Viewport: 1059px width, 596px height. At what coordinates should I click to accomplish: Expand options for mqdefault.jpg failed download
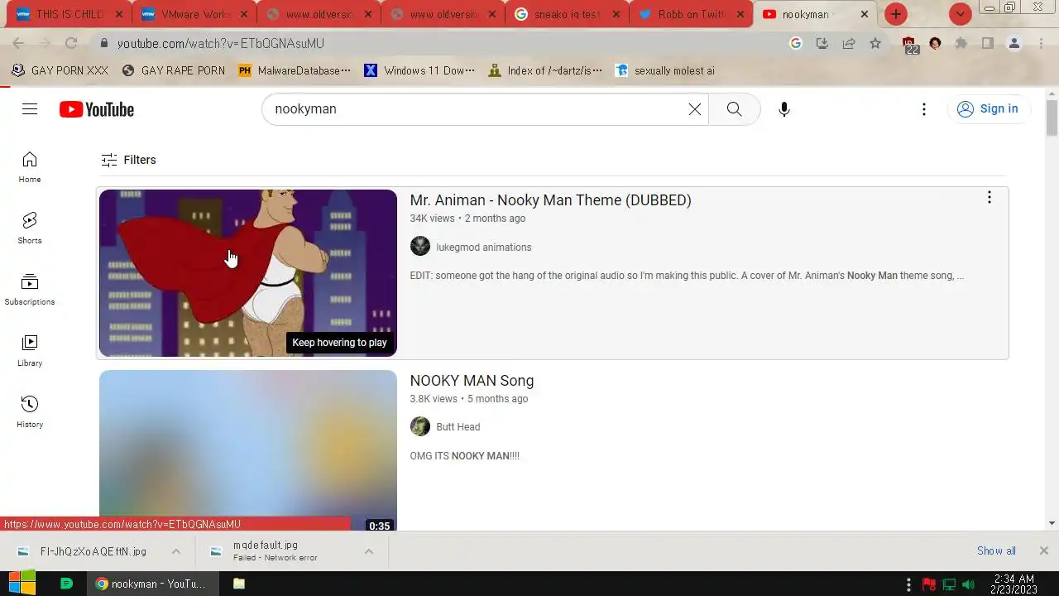click(x=369, y=551)
